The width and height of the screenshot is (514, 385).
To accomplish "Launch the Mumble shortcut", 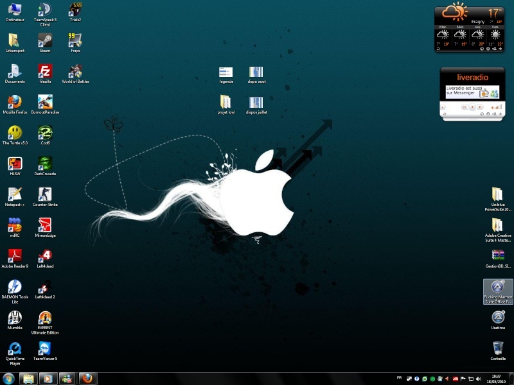I will tap(15, 320).
